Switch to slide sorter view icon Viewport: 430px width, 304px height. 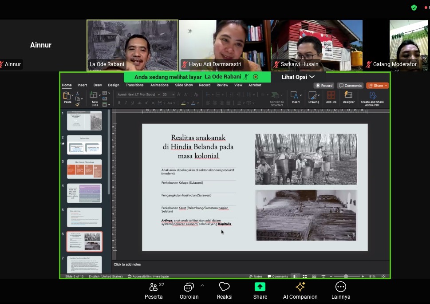pos(305,276)
